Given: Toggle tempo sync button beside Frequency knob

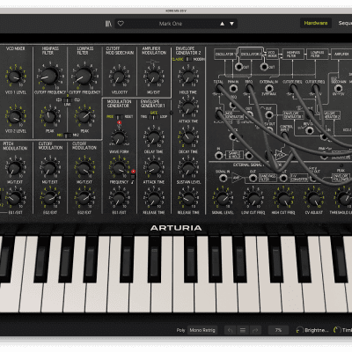Looking at the screenshot, I should pyautogui.click(x=133, y=177).
